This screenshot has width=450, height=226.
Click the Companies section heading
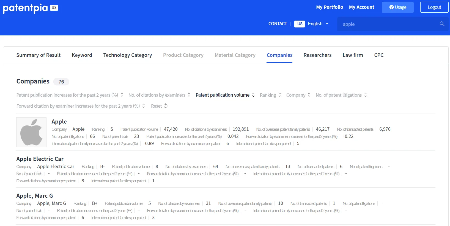click(33, 81)
